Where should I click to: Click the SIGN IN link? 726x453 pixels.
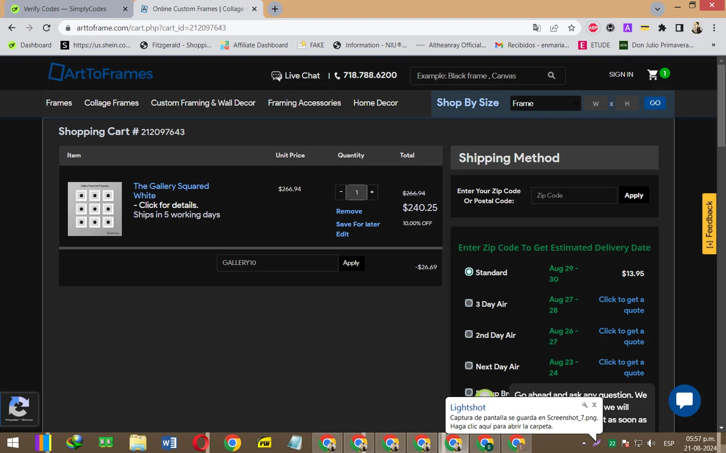(x=621, y=74)
